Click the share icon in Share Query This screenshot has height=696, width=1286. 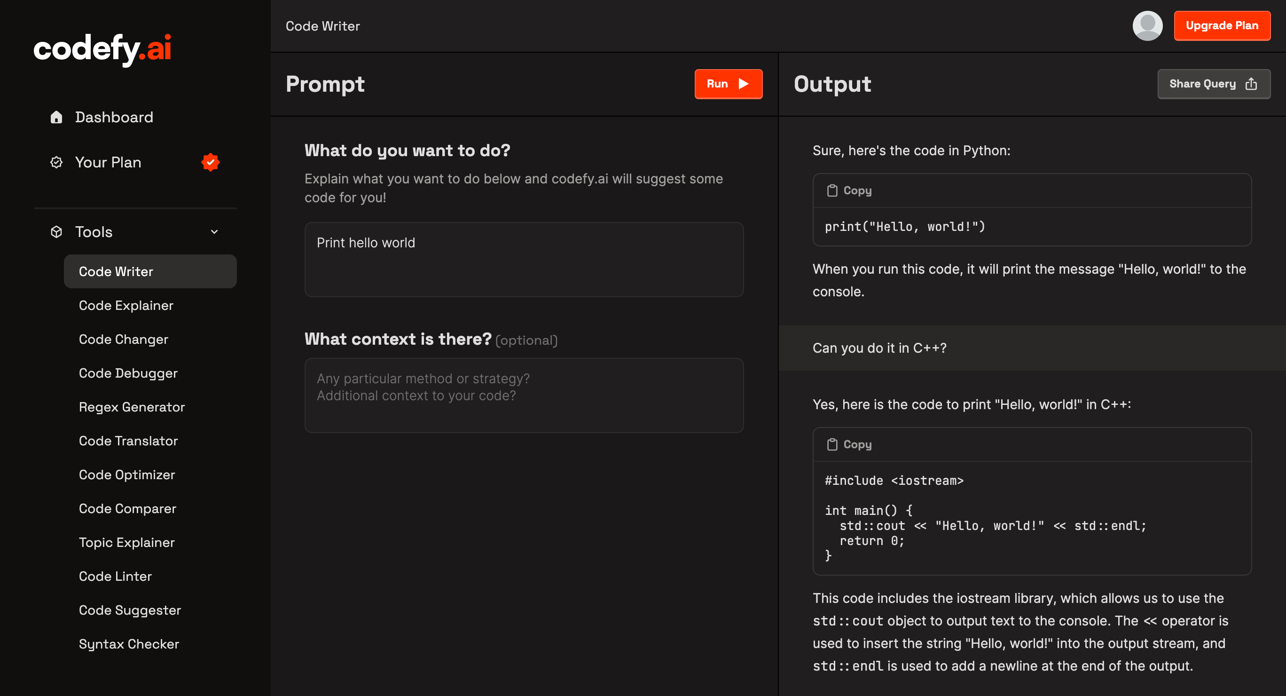[1251, 84]
